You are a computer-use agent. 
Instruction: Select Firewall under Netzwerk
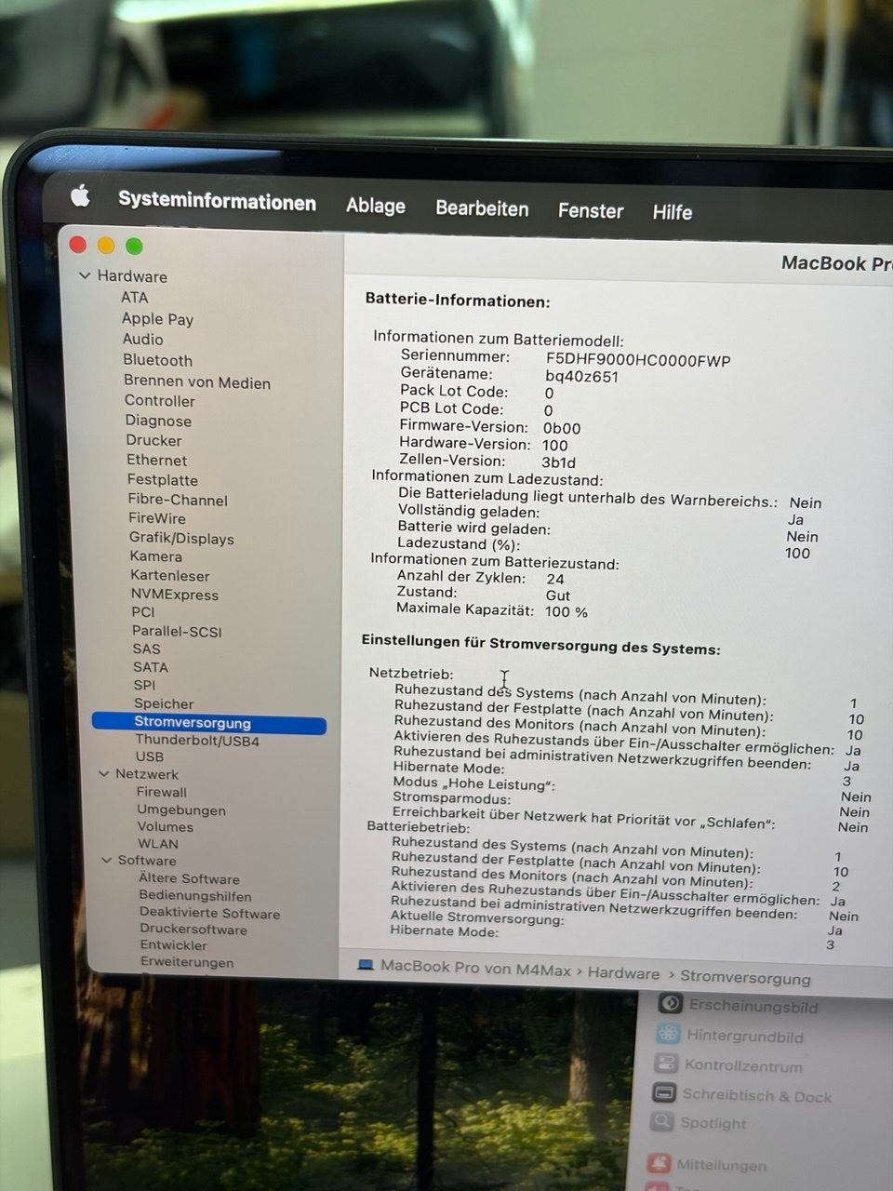[x=161, y=792]
